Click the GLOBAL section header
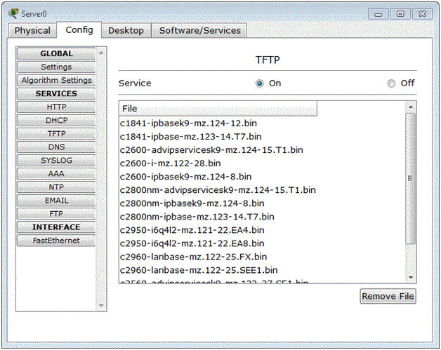This screenshot has width=441, height=350. click(56, 53)
